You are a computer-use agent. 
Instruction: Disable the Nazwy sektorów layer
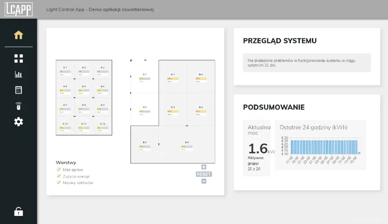tap(58, 182)
